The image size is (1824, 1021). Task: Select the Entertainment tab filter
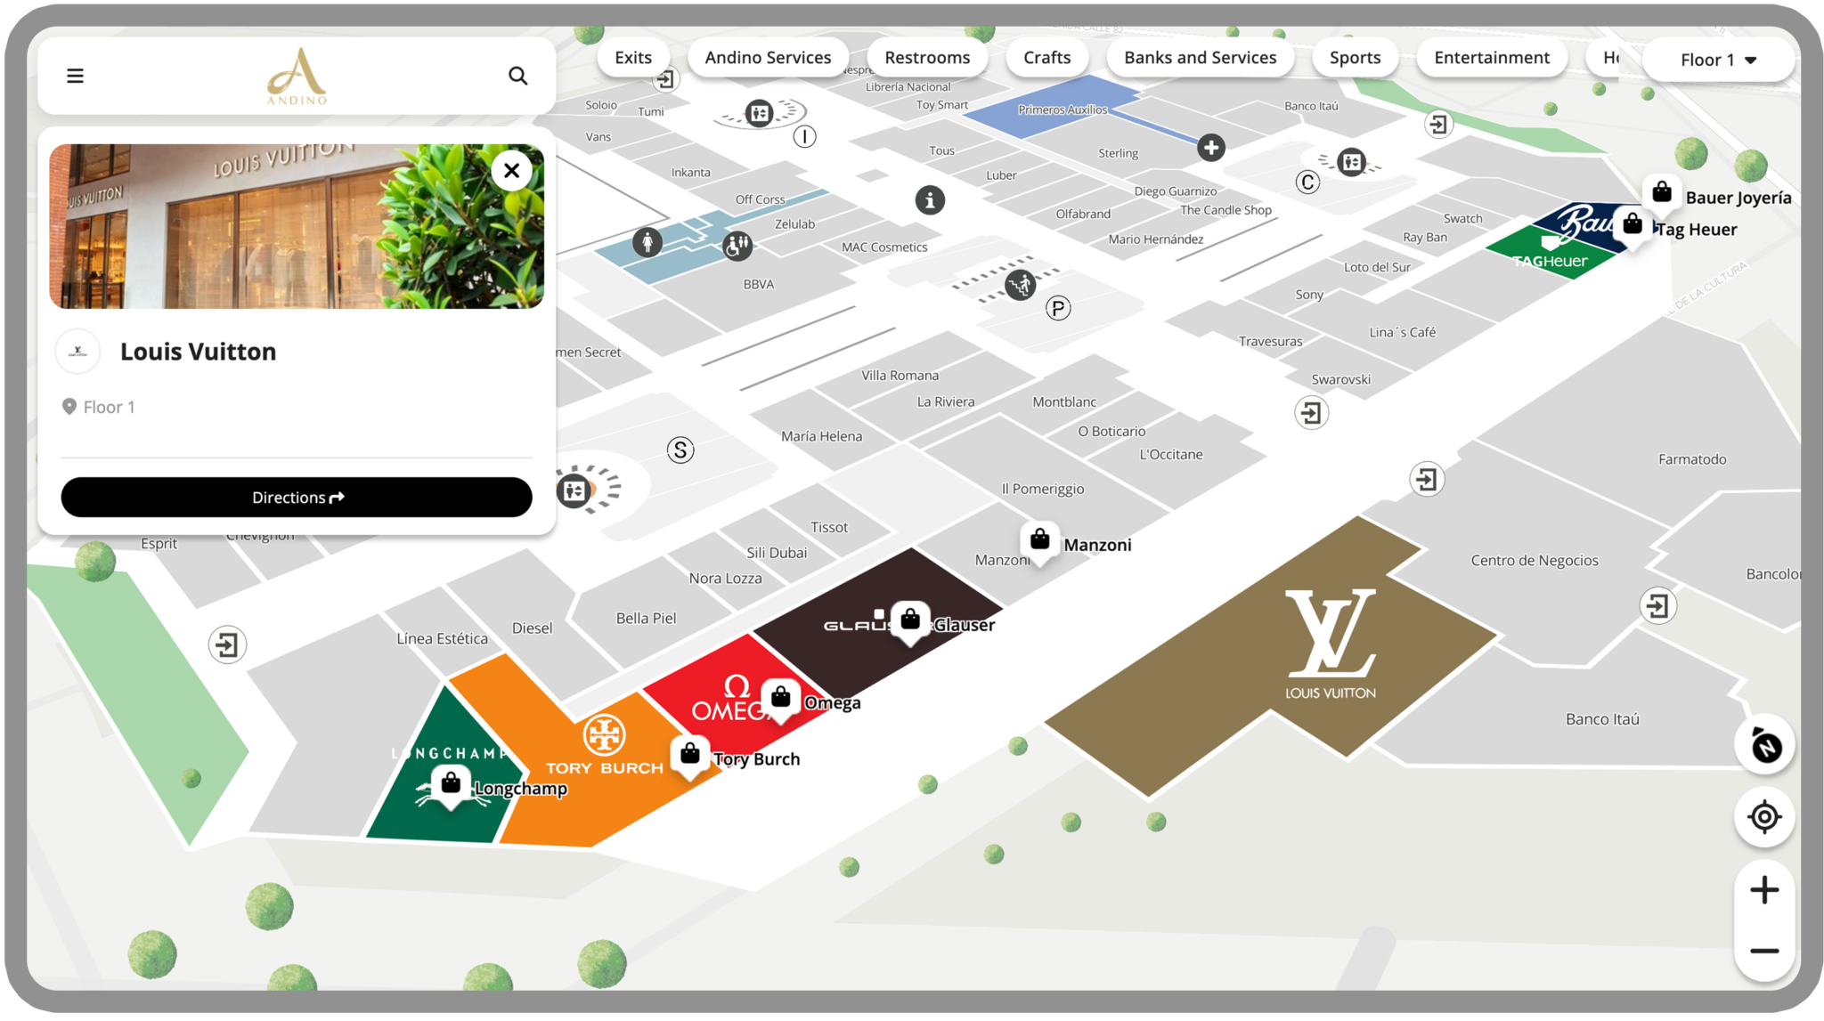[1492, 56]
